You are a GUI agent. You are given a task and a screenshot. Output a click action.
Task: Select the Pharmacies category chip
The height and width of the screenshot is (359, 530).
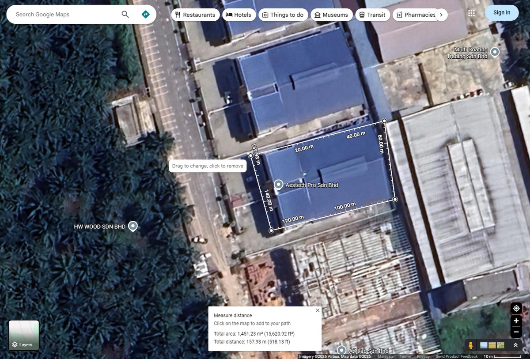416,15
